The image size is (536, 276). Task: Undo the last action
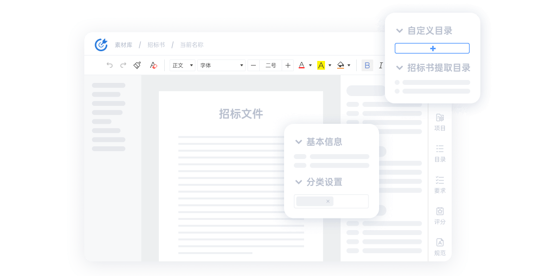(109, 65)
